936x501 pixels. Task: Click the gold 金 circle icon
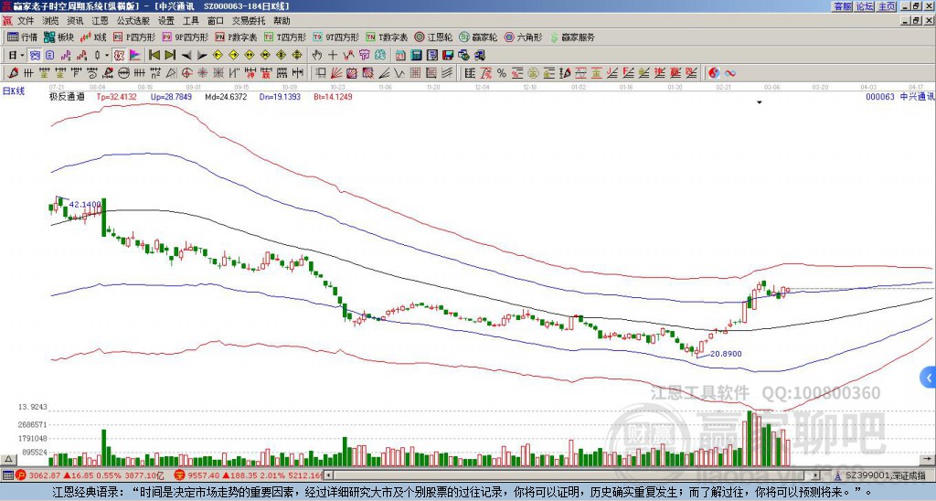coord(533,73)
